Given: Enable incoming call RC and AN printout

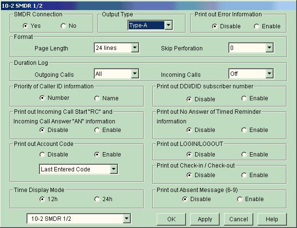Looking at the screenshot, I should tap(97, 130).
